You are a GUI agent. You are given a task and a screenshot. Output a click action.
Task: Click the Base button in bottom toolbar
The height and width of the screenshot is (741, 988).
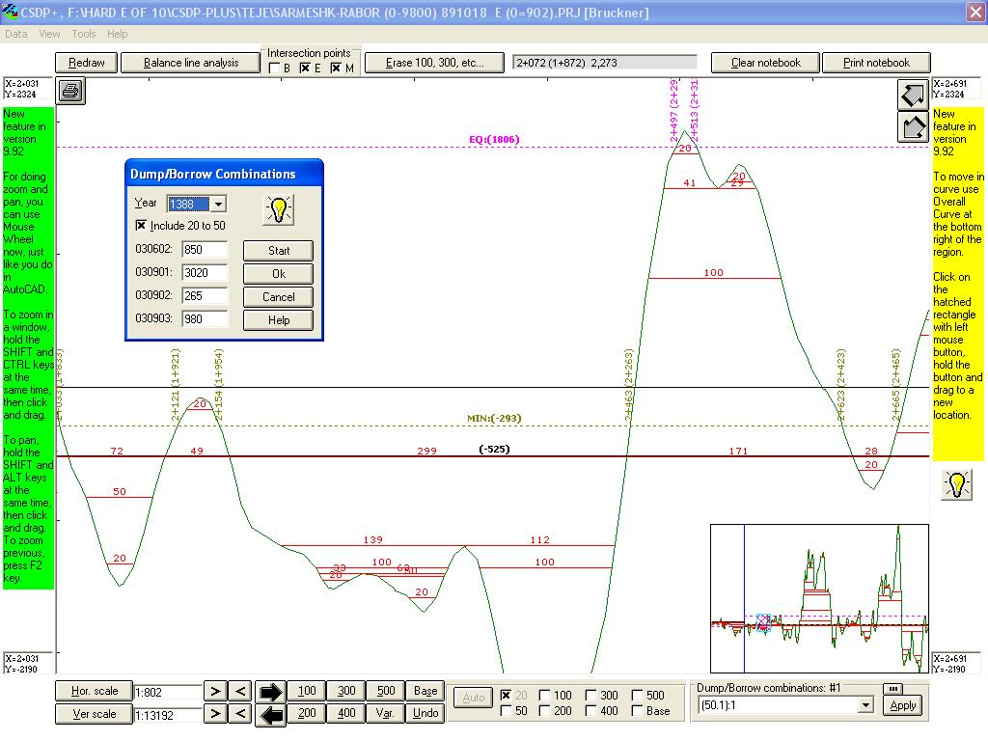[x=425, y=691]
